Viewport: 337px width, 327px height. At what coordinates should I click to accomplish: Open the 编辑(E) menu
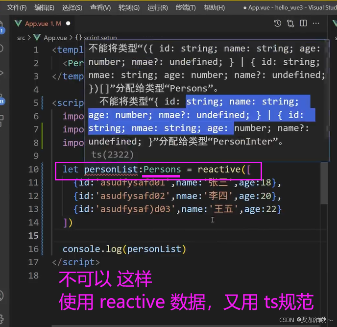(x=44, y=8)
